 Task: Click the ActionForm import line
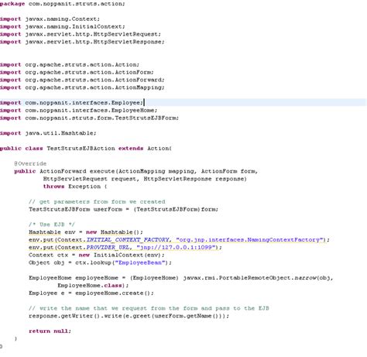coord(77,72)
